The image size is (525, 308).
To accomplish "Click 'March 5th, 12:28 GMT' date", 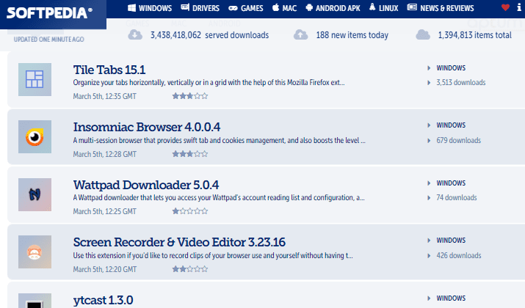I will tap(105, 154).
